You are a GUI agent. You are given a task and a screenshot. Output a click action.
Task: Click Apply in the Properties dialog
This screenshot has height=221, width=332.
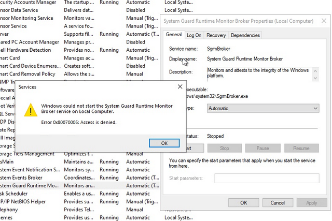click(312, 203)
